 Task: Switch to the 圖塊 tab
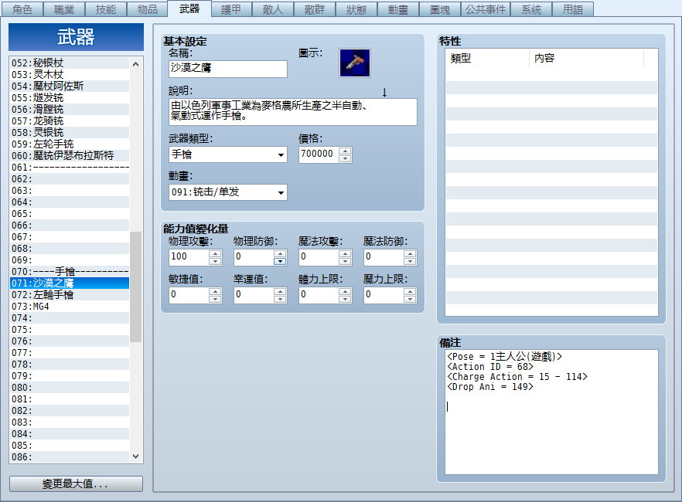tap(440, 9)
